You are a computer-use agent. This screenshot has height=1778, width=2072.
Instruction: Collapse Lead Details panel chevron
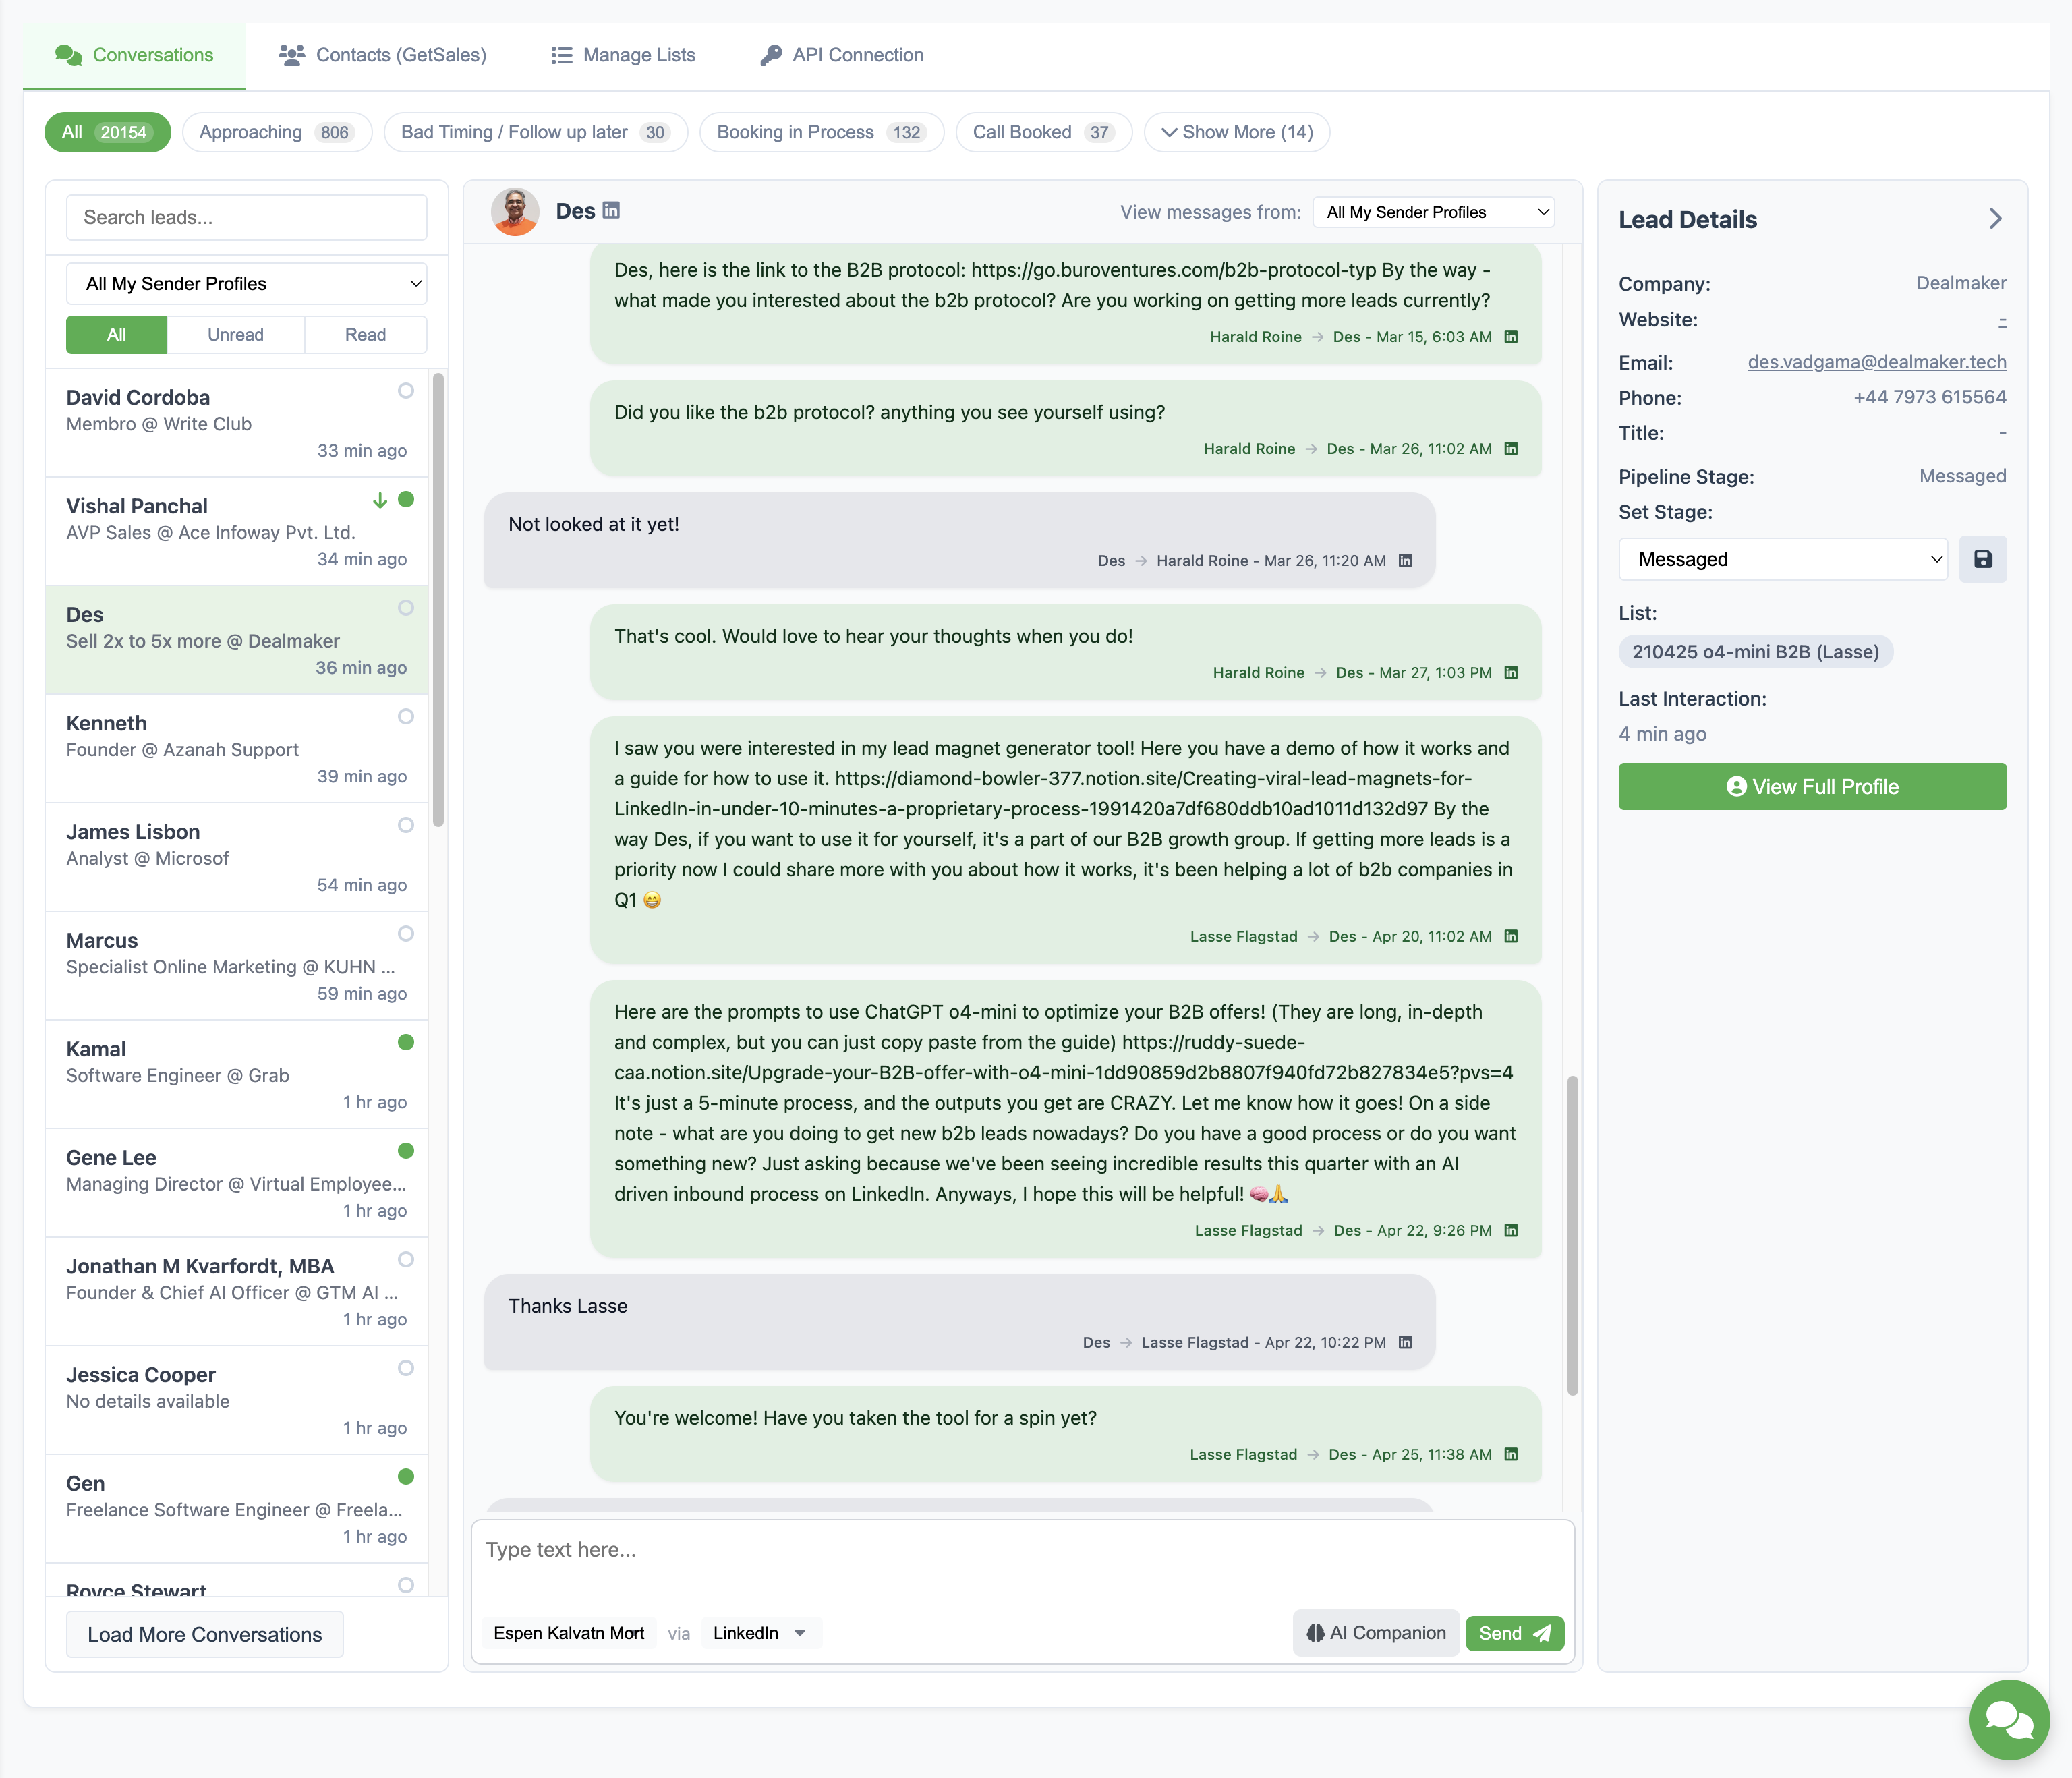[x=1995, y=219]
